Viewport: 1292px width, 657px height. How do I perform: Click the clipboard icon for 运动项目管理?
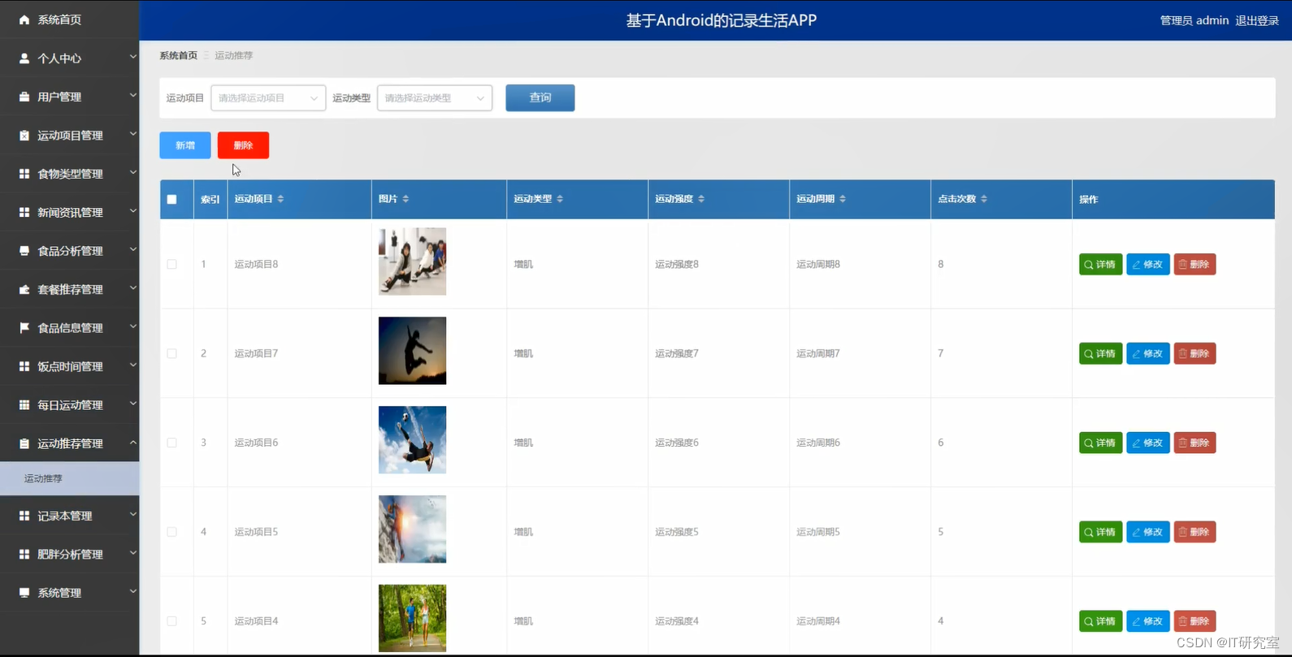[x=24, y=136]
